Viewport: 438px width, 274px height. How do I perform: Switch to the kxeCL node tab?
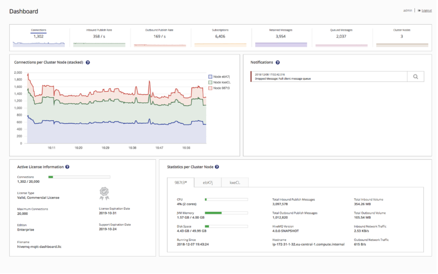[235, 182]
